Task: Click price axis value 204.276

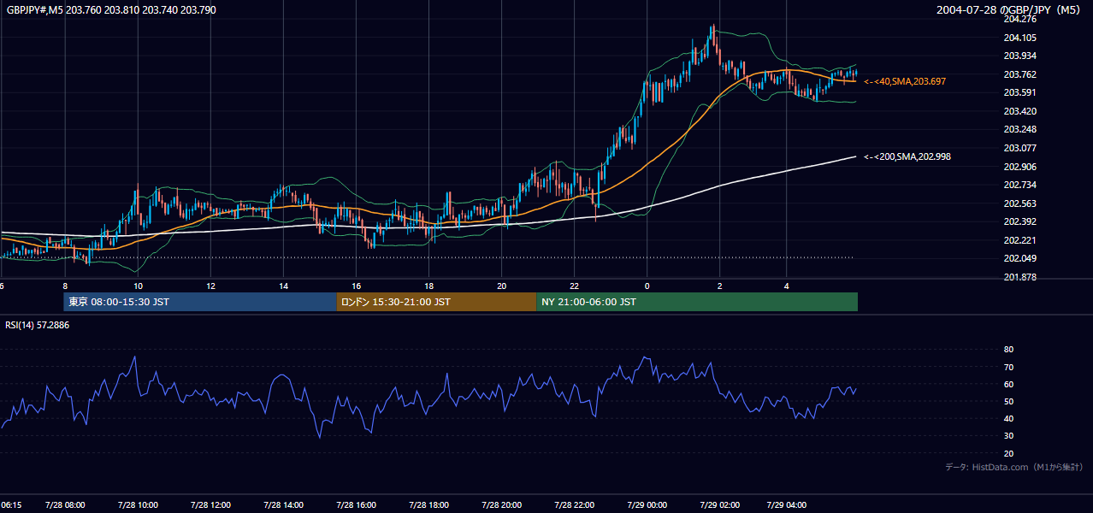Action: (x=1019, y=19)
